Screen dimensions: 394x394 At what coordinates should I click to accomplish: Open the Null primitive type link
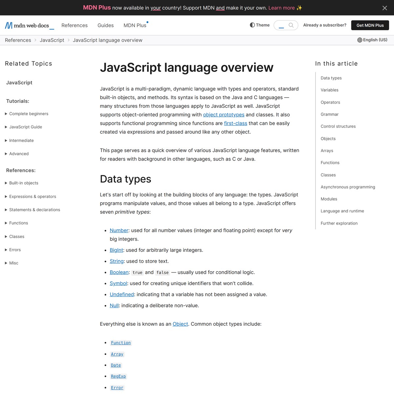[114, 306]
